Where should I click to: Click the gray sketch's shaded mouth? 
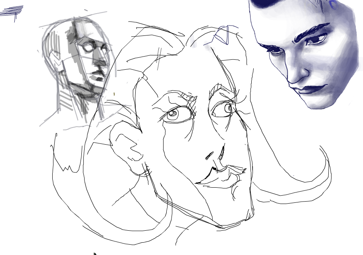(x=97, y=76)
